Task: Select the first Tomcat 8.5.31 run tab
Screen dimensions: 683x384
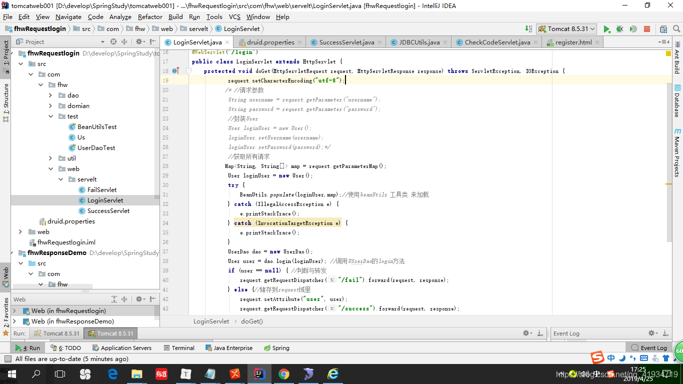Action: click(56, 333)
